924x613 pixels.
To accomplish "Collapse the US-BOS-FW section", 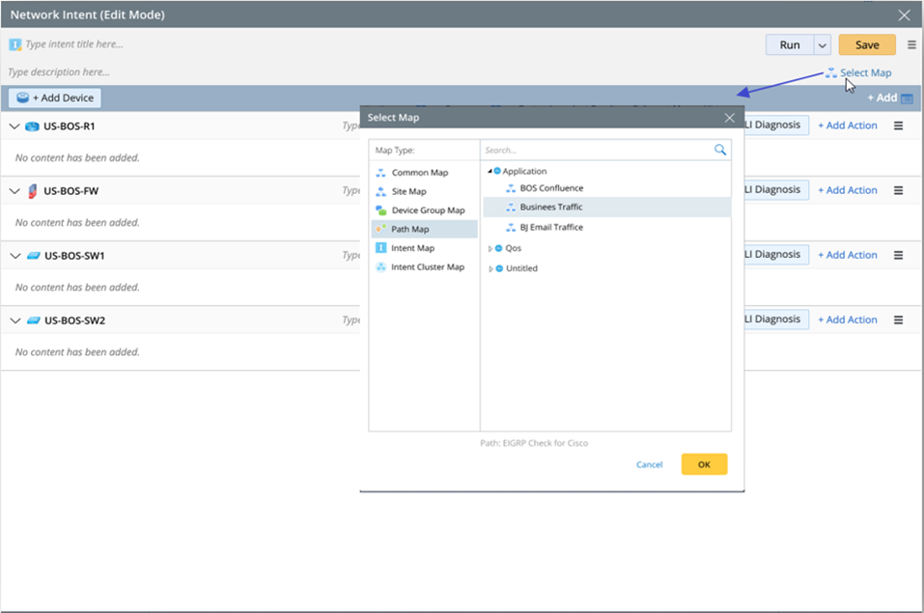I will (14, 191).
